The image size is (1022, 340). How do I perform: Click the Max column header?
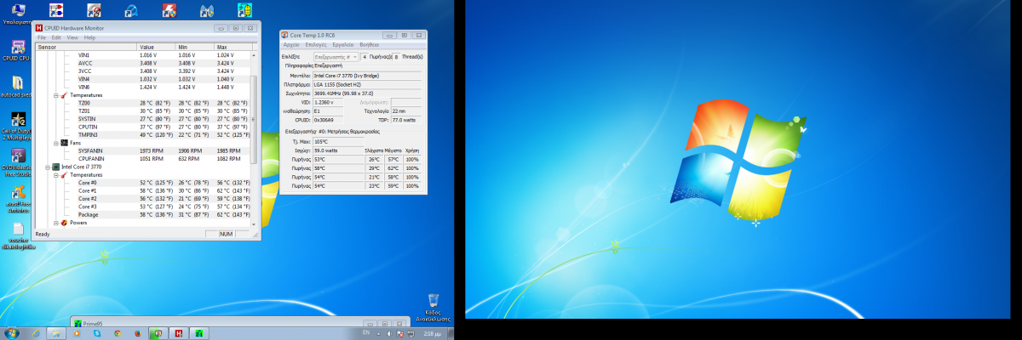(233, 47)
